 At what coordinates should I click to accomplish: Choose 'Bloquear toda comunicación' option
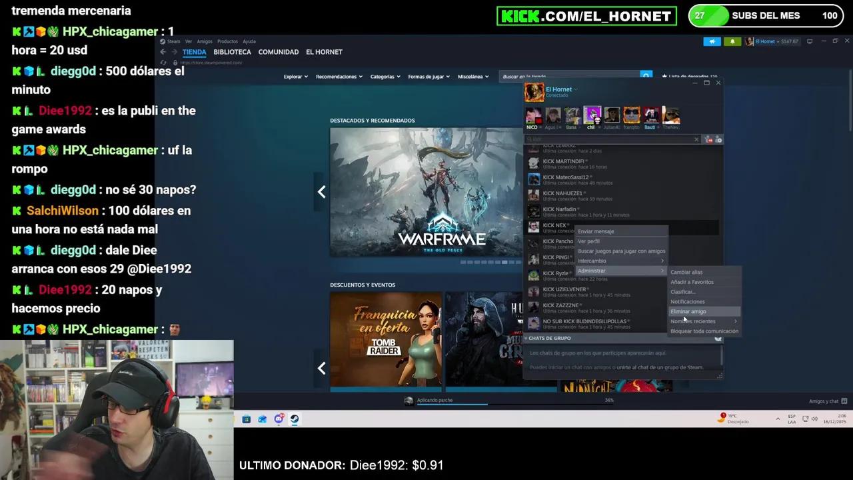point(704,331)
